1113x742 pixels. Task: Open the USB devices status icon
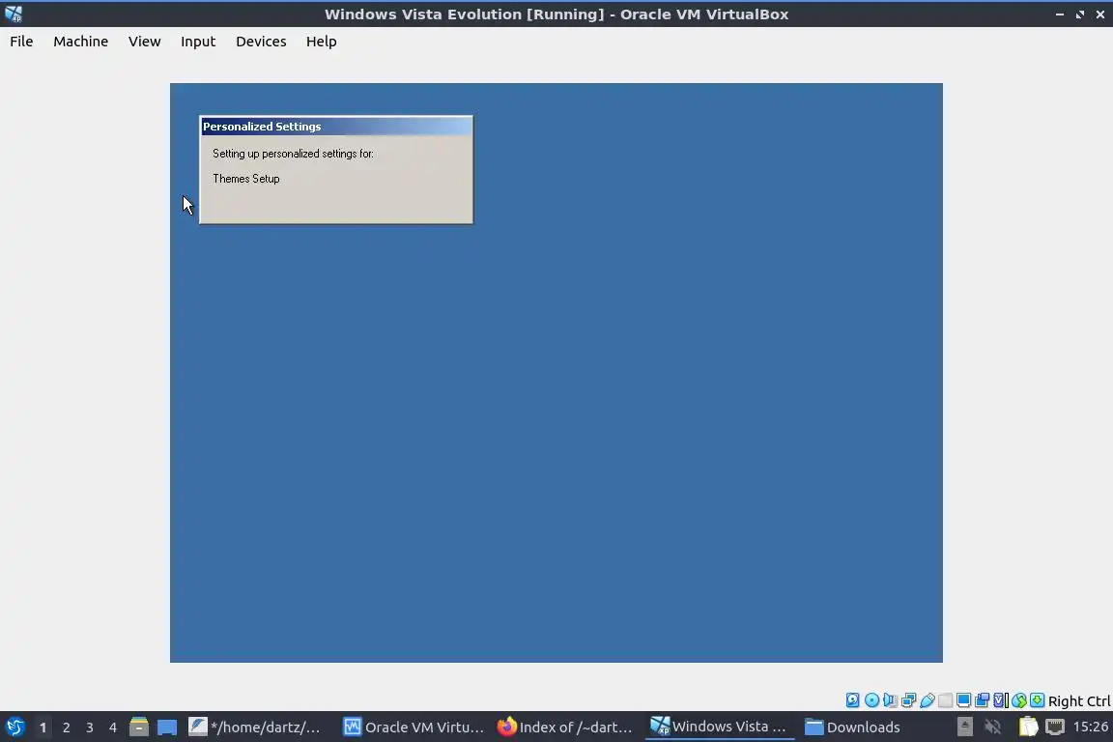coord(927,700)
